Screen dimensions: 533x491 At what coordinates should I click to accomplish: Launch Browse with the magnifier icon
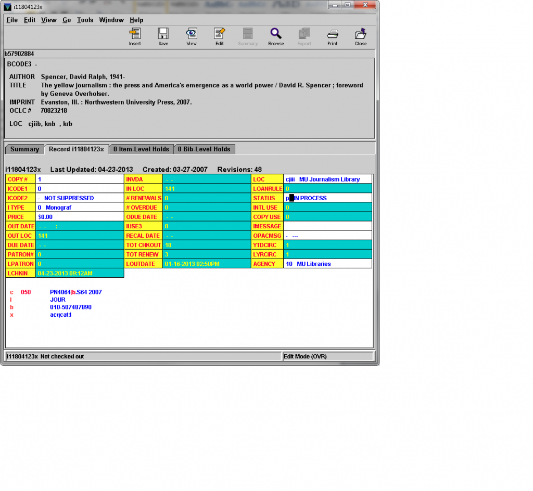[x=276, y=36]
